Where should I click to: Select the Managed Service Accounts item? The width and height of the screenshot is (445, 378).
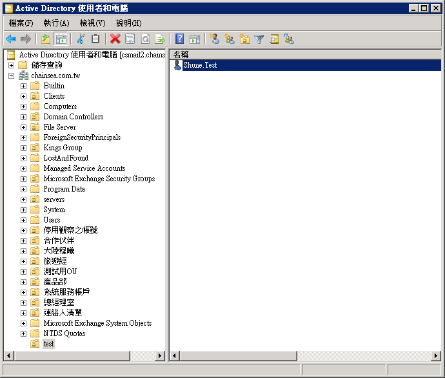pyautogui.click(x=84, y=168)
